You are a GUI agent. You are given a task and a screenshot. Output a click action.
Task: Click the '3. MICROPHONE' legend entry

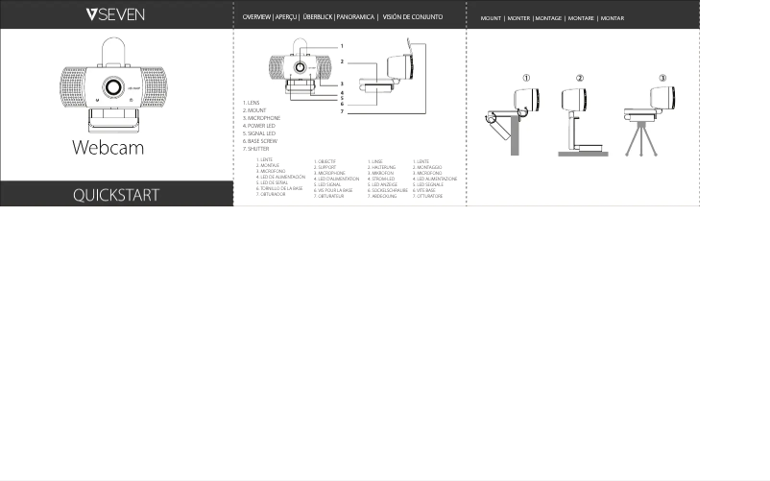[x=262, y=118]
